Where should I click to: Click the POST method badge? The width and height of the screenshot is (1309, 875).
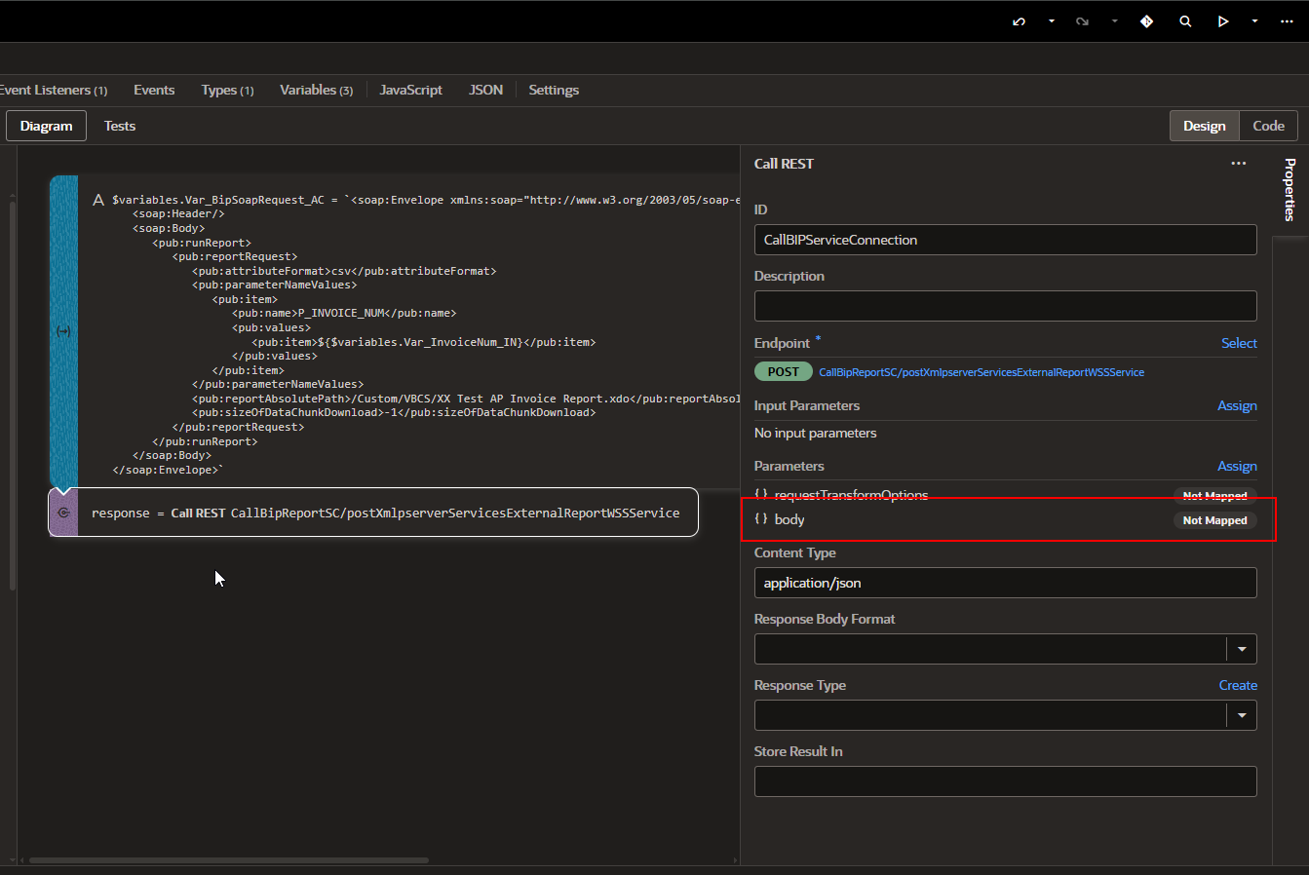tap(783, 372)
